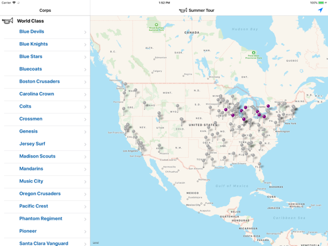Open Crossmen entry
The height and width of the screenshot is (246, 328).
click(x=45, y=119)
